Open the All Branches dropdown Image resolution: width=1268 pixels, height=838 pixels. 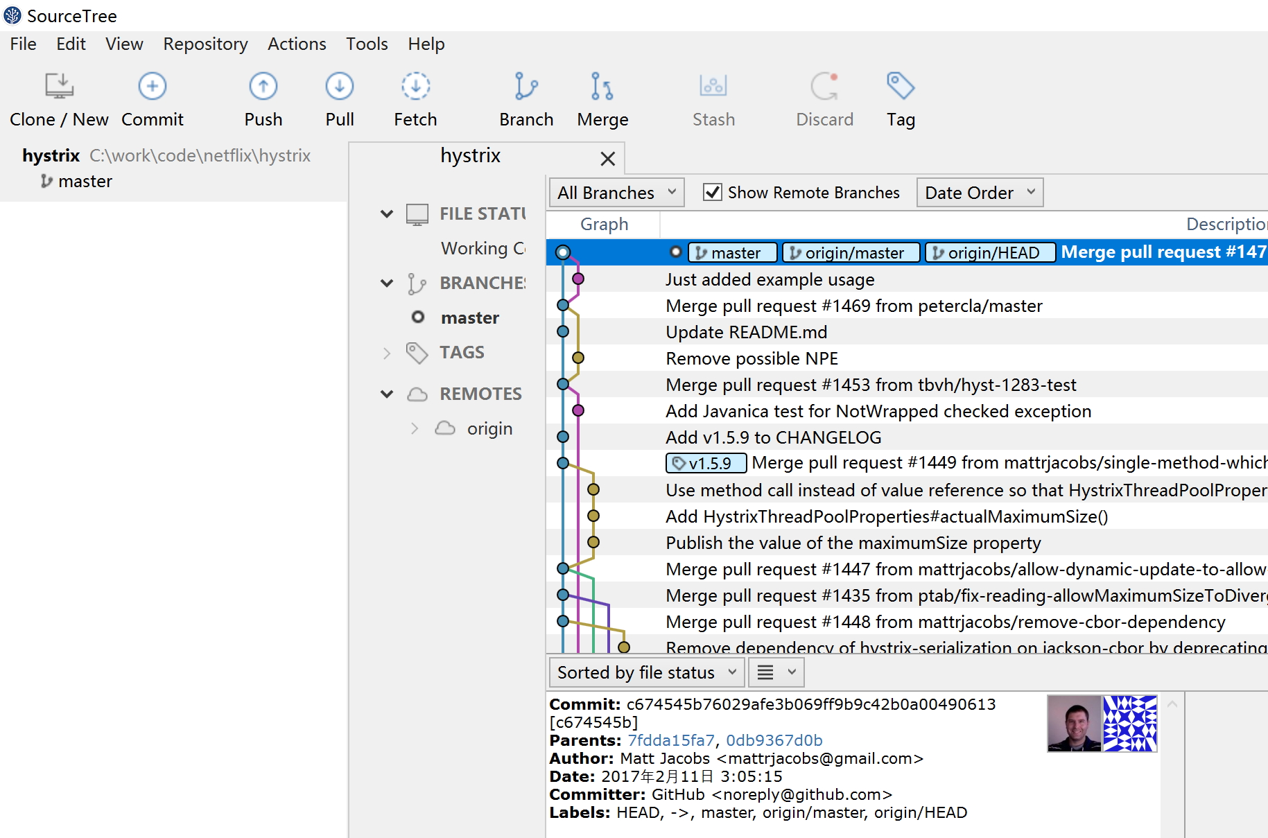[x=616, y=193]
